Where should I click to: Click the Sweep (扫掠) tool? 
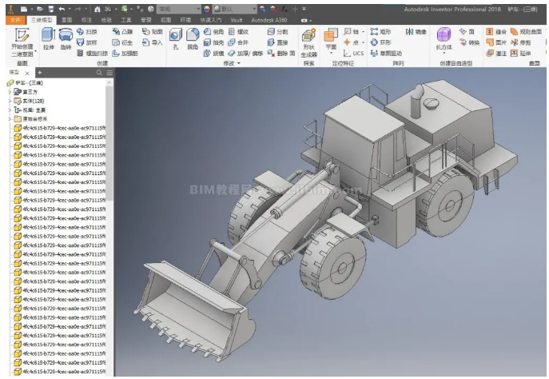[87, 32]
